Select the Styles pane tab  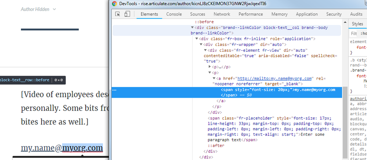(357, 24)
